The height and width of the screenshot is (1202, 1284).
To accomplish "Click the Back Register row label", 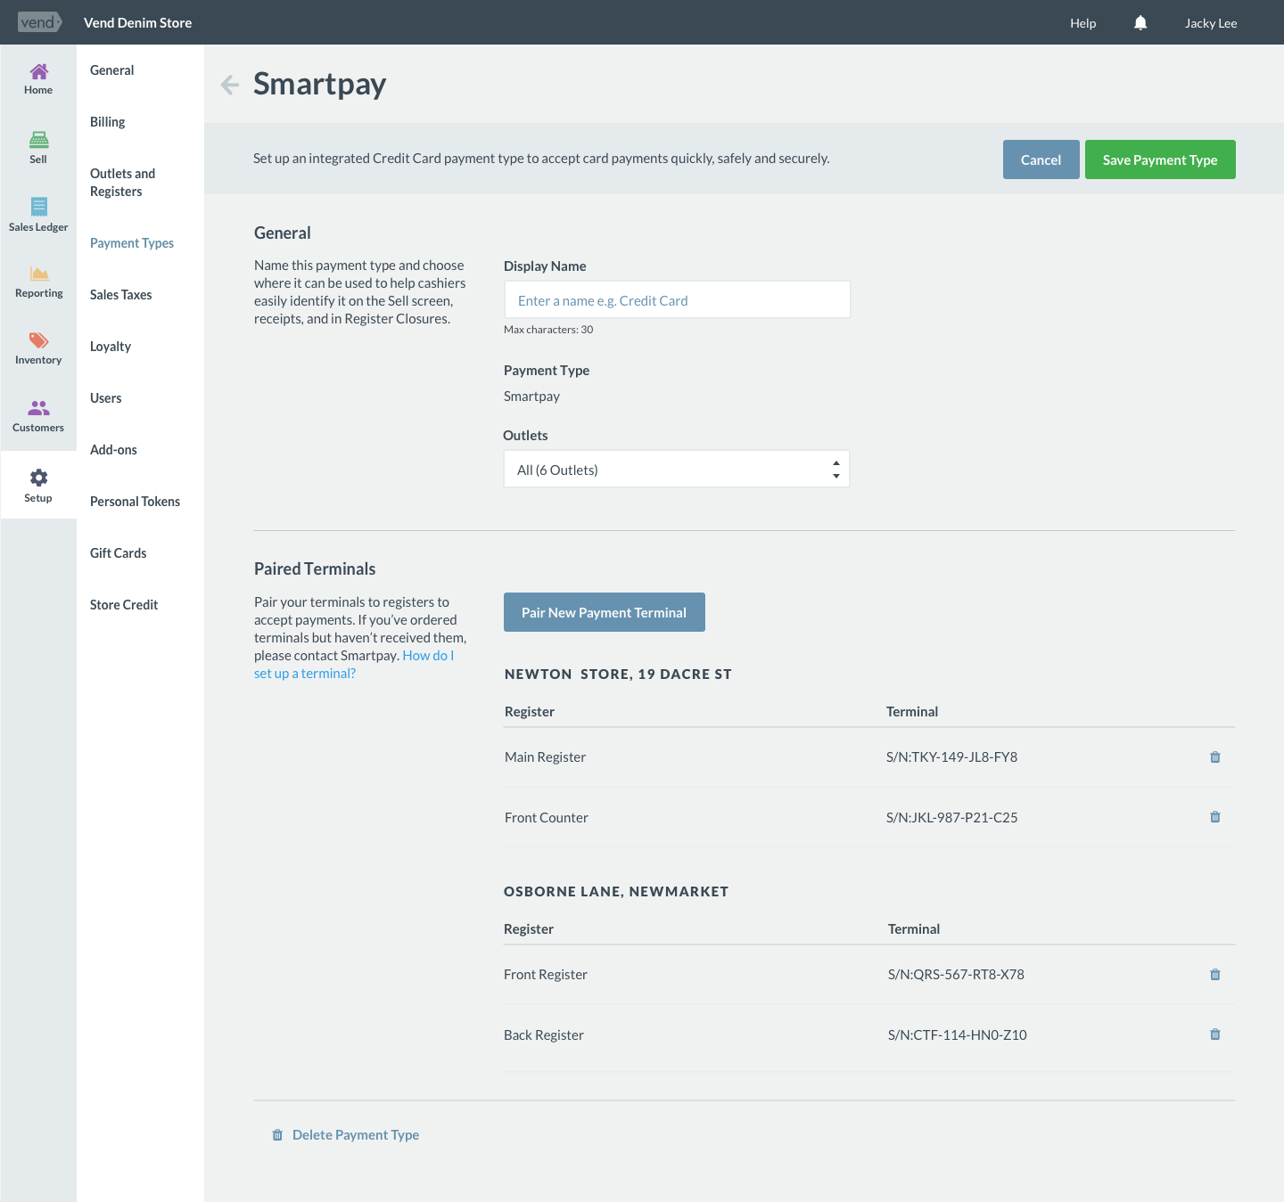I will (x=544, y=1035).
